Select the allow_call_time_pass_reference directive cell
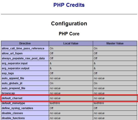 [25, 48]
